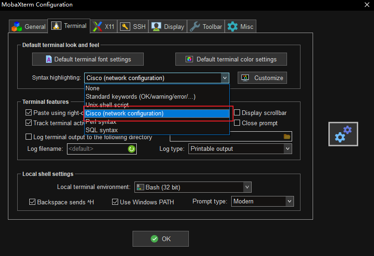Open the X11 settings tab
Screen dimensions: 374x256
[x=104, y=27]
